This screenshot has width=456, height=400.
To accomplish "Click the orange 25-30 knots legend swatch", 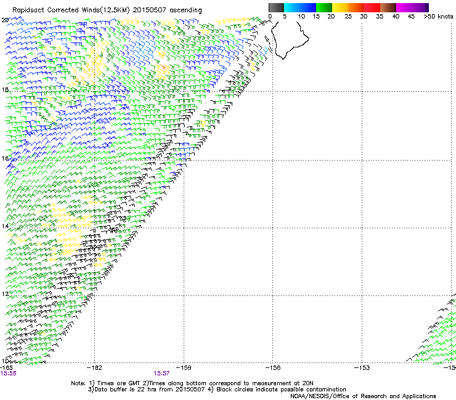I will (356, 7).
